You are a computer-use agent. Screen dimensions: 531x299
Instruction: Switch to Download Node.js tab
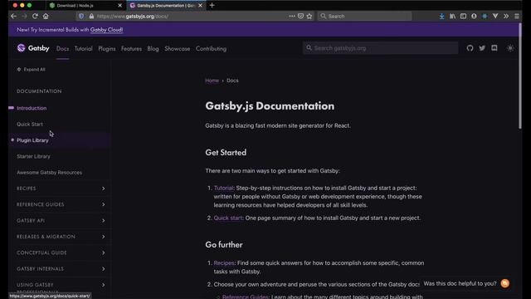tap(85, 6)
